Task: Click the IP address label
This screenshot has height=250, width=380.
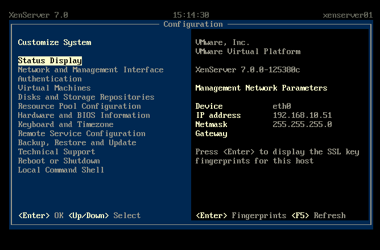Action: [218, 115]
